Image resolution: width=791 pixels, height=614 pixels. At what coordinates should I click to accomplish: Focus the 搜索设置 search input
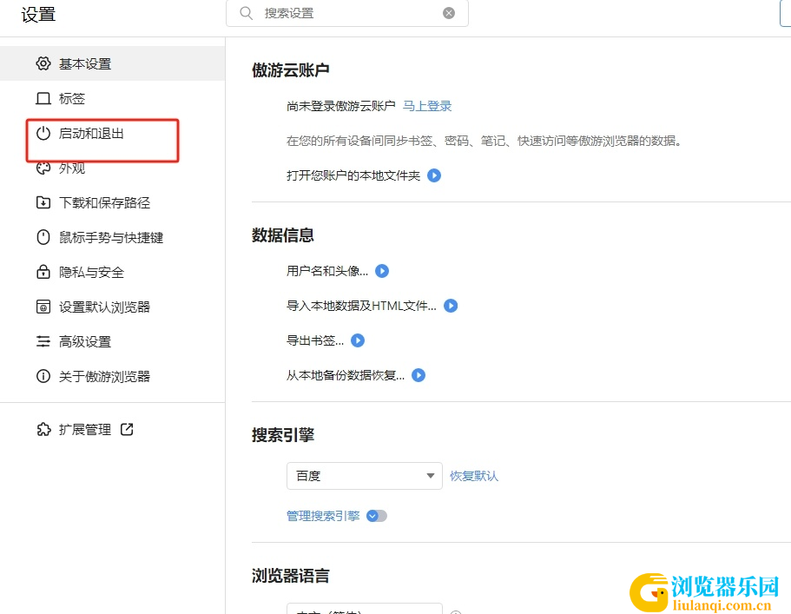pyautogui.click(x=347, y=13)
